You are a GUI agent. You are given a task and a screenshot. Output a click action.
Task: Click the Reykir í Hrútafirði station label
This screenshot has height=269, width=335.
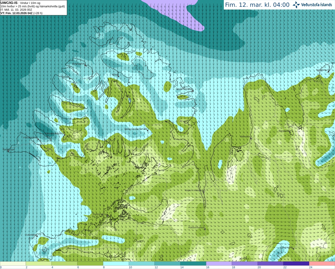pyautogui.click(x=194, y=190)
